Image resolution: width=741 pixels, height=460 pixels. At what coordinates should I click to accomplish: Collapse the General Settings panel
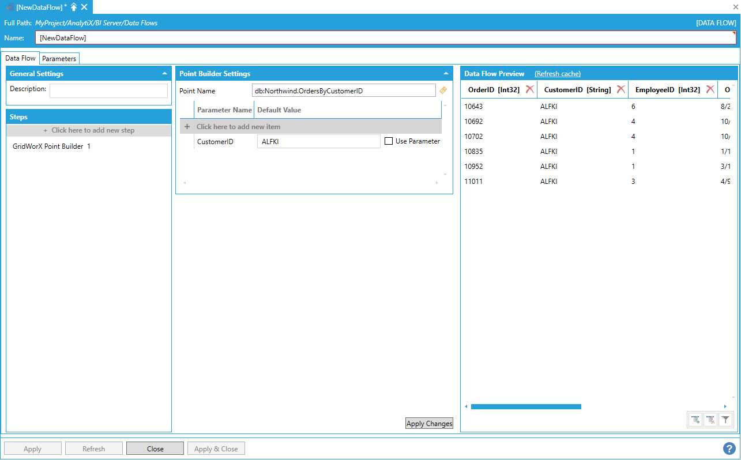(164, 74)
